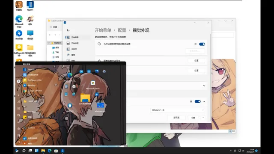Click 配置 breadcrumb
Viewport: 274px width, 154px height.
[122, 30]
